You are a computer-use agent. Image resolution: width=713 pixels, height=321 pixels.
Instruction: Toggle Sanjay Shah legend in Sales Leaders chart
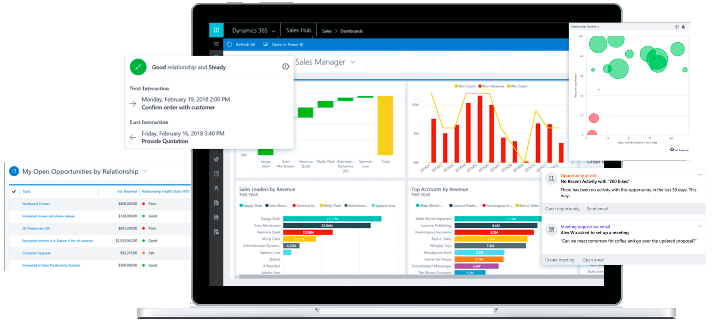[x=251, y=205]
